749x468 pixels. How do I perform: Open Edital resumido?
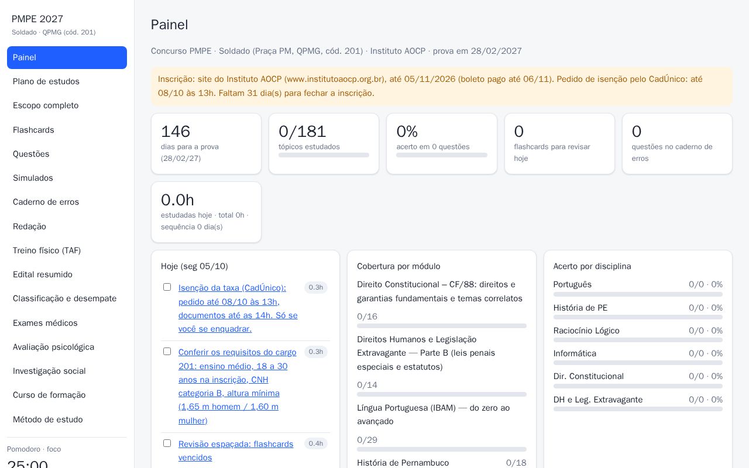pos(67,274)
